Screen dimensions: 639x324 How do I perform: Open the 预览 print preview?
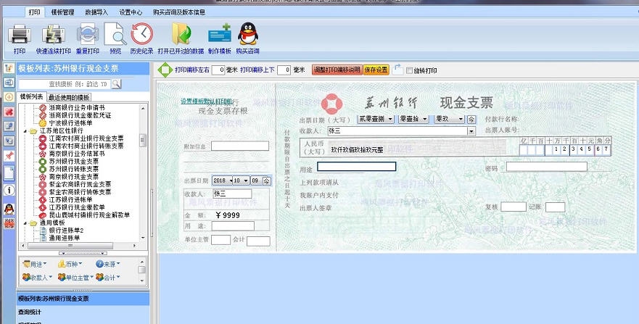(115, 34)
